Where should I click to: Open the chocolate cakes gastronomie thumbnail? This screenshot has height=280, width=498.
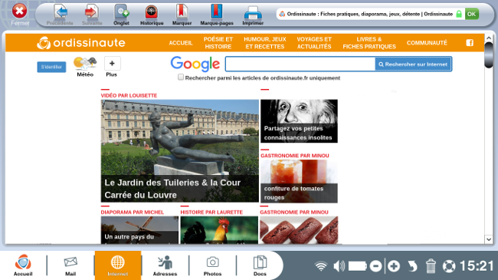(299, 230)
